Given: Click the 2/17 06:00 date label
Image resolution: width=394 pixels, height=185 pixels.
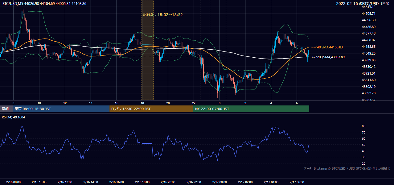Looking at the screenshot, I should (x=297, y=182).
